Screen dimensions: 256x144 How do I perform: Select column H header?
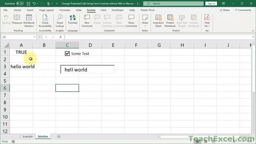tap(182, 45)
